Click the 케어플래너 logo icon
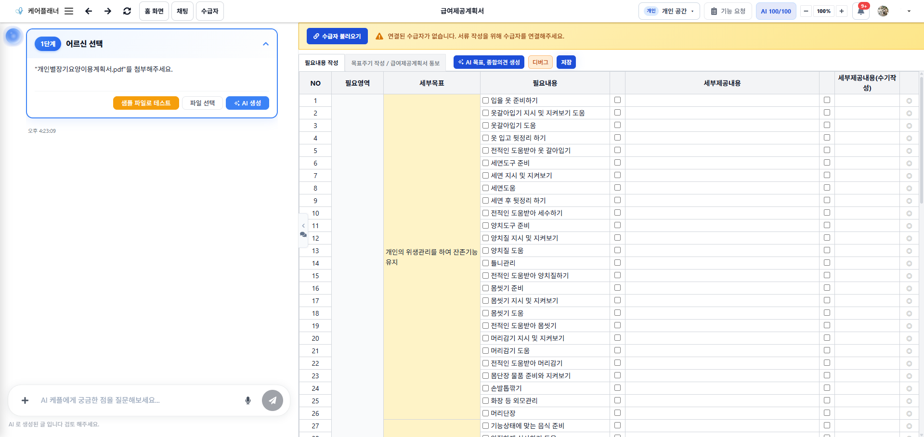 [x=19, y=11]
